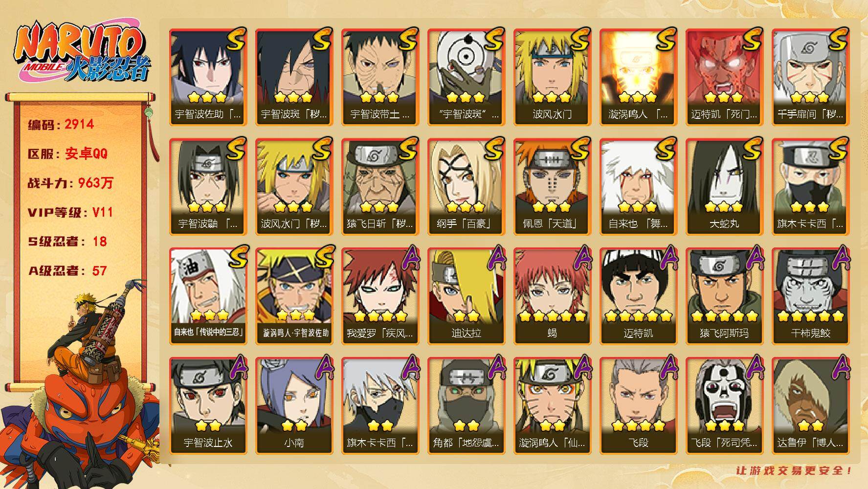Select the 小南 character card
Image resolution: width=868 pixels, height=489 pixels.
[294, 406]
